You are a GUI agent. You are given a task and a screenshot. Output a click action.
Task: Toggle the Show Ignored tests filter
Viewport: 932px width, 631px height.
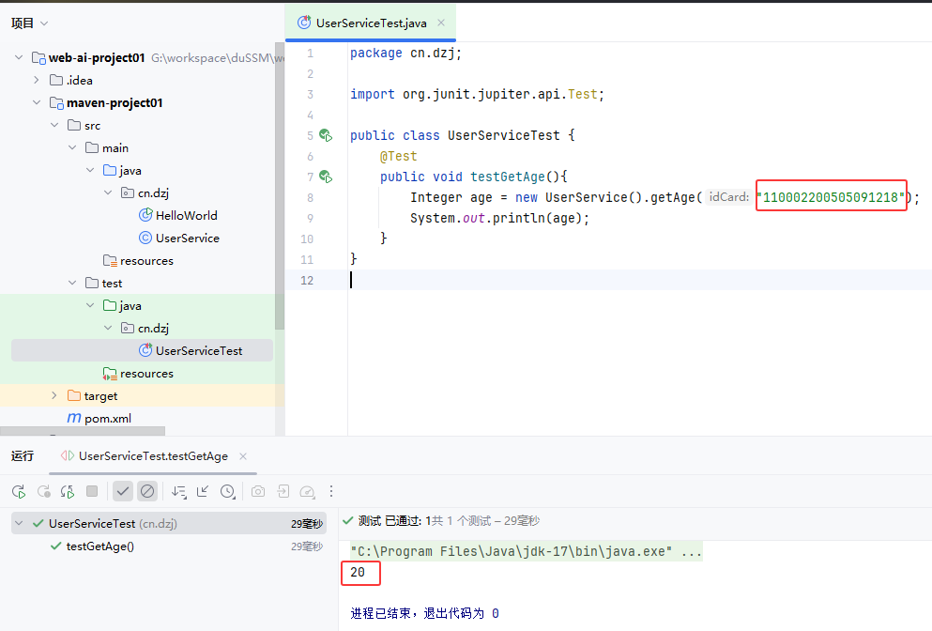click(x=147, y=491)
